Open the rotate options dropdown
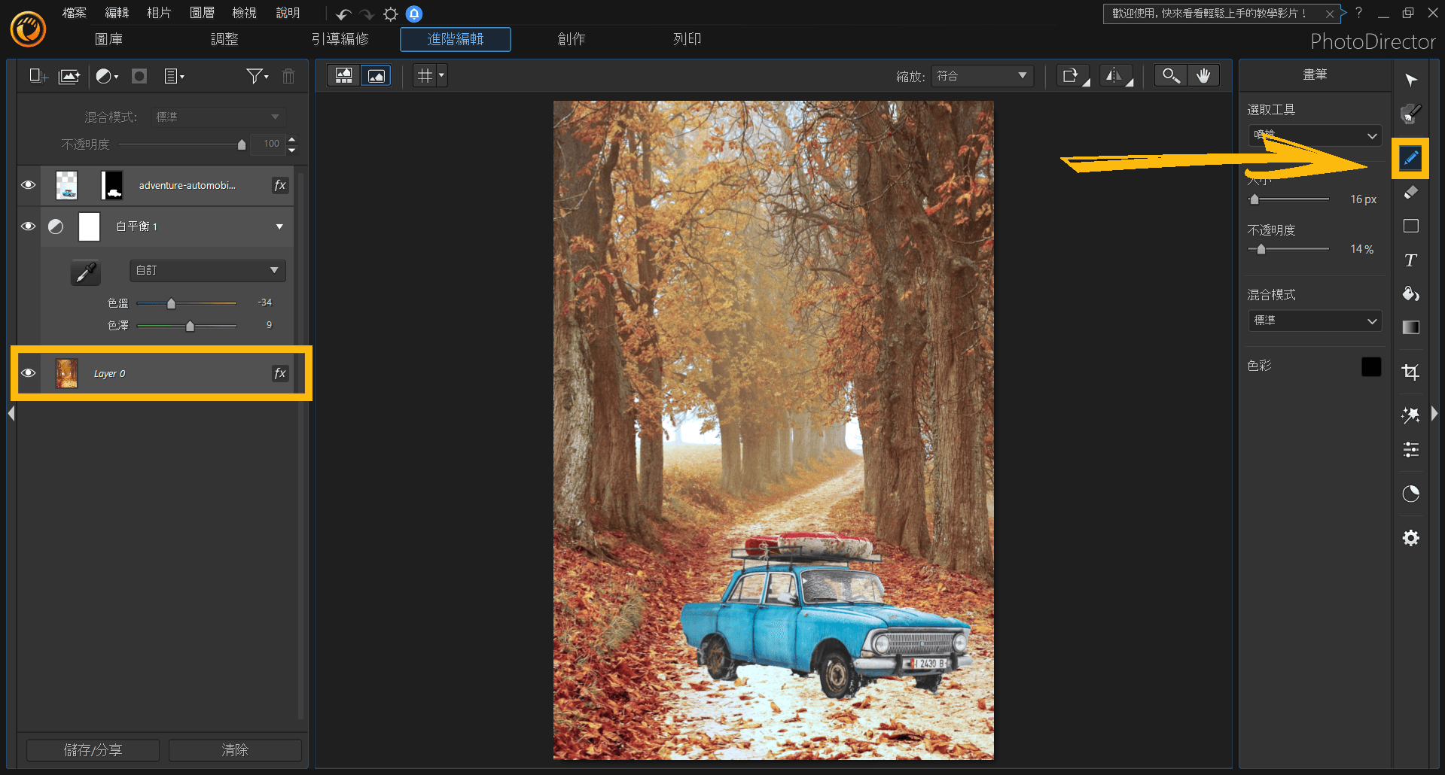This screenshot has height=775, width=1445. 1074,76
